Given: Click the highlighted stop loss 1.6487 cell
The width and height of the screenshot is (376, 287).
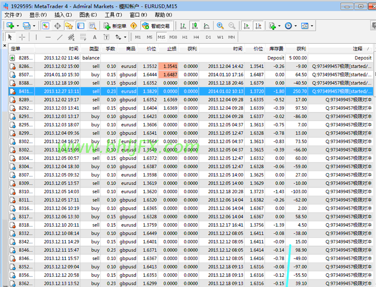Looking at the screenshot, I should tap(168, 75).
